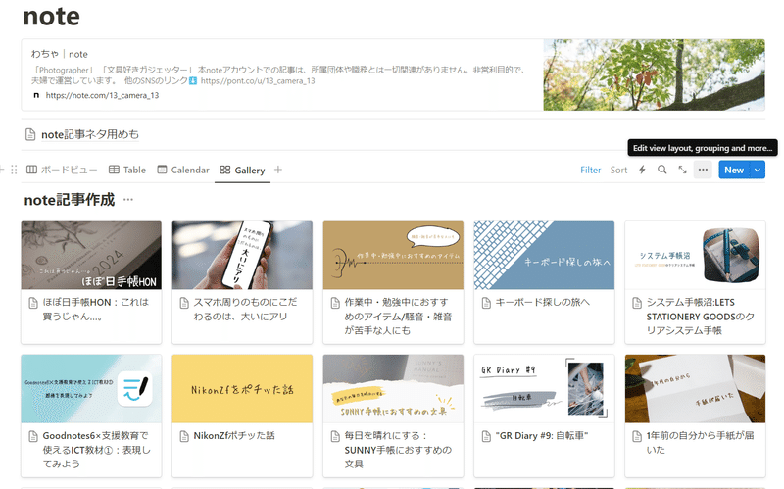784x489 pixels.
Task: Click page icon of ほぼ日手帳HON card
Action: point(33,303)
